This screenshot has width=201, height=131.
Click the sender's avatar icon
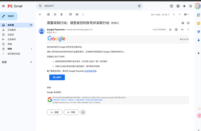[42, 31]
